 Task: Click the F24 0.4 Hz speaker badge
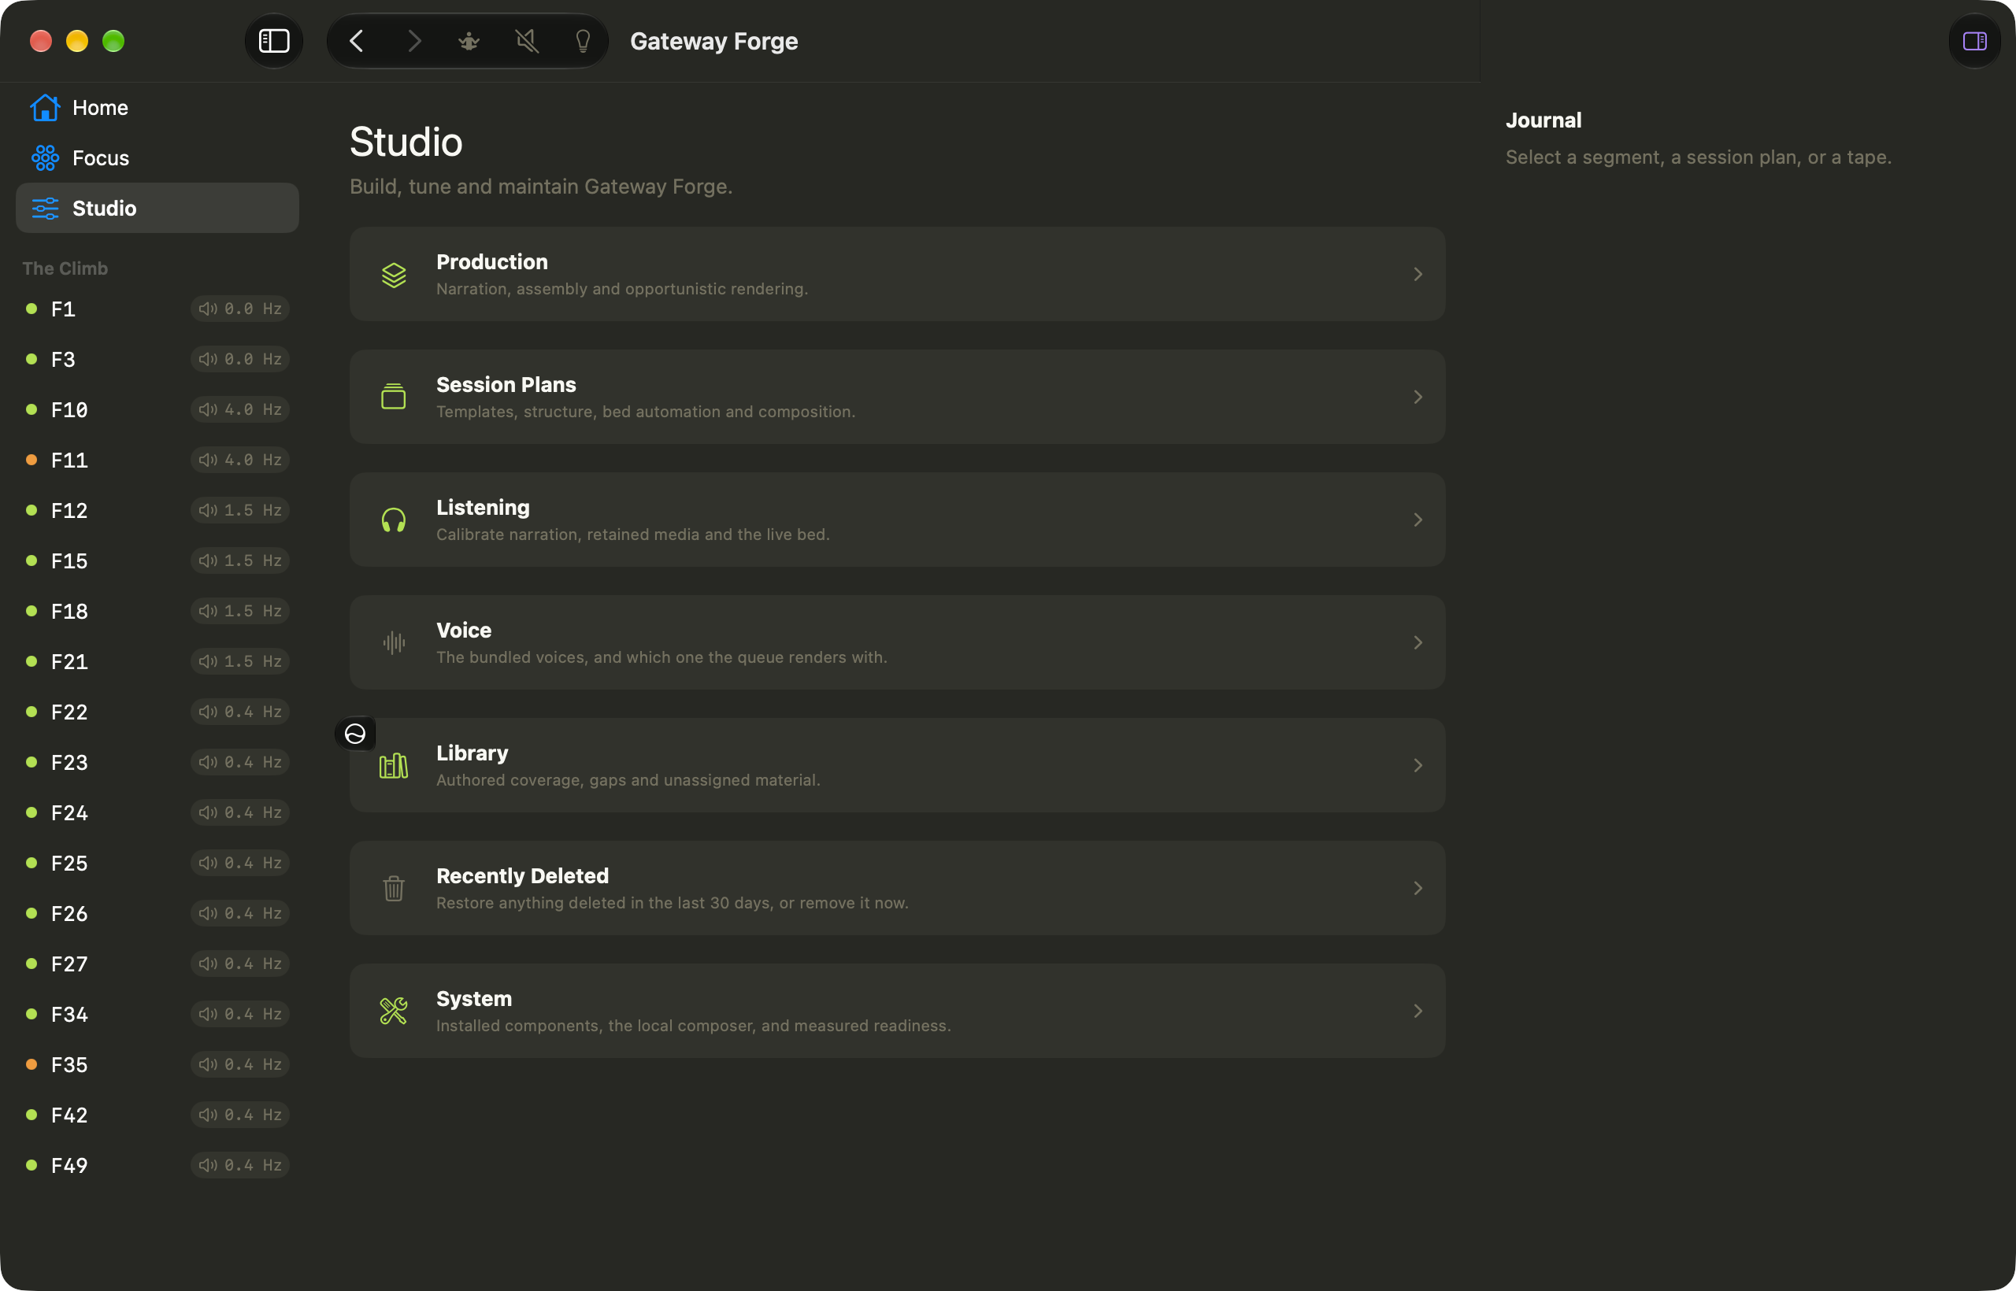240,812
